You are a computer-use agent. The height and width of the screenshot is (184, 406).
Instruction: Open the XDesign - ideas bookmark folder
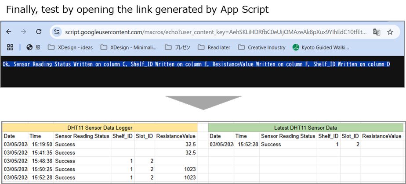pyautogui.click(x=70, y=47)
